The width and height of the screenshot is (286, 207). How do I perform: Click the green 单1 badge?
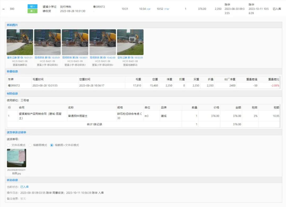(x=32, y=11)
